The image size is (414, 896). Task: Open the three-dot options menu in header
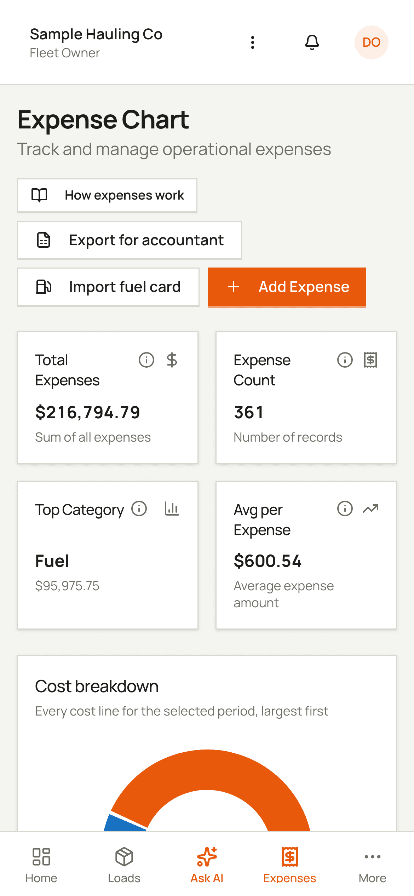252,42
